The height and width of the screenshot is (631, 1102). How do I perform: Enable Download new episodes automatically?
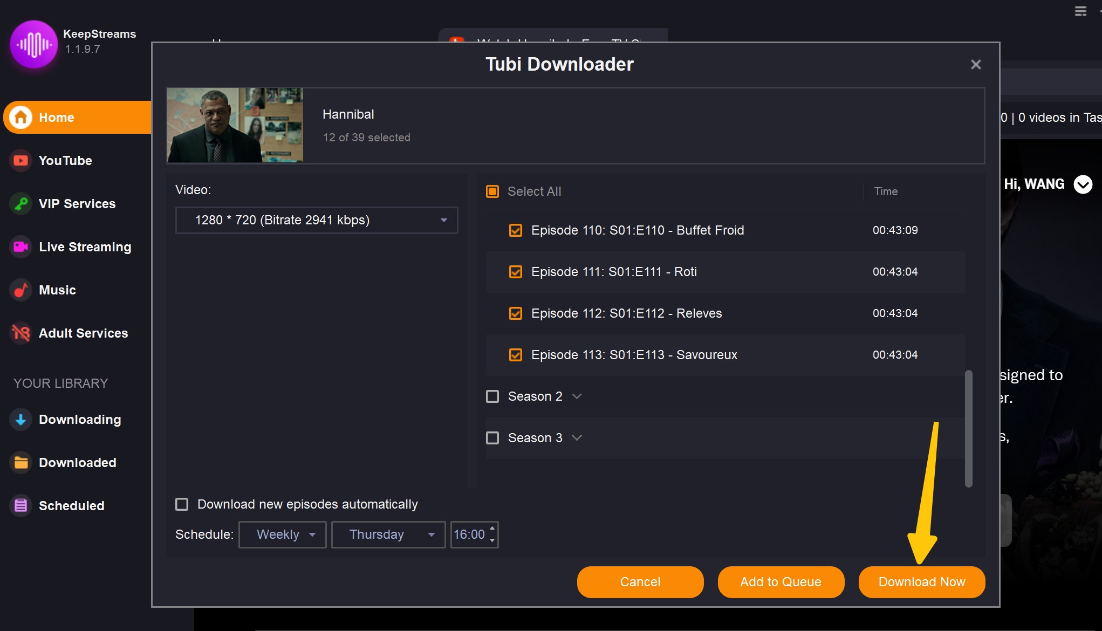[182, 504]
